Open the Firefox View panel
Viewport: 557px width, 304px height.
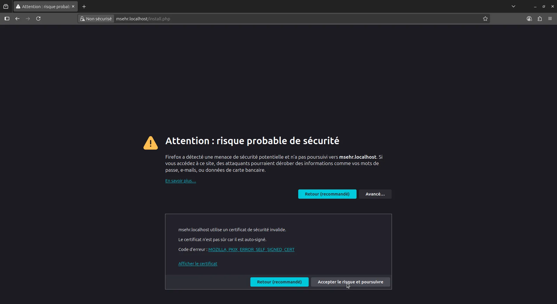6,6
